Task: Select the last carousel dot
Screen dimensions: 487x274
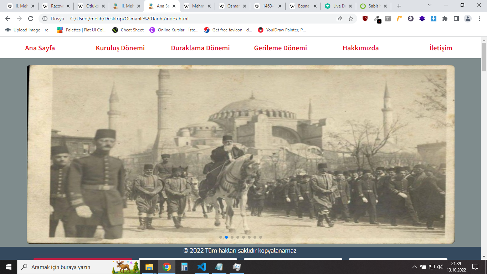Action: (261, 237)
